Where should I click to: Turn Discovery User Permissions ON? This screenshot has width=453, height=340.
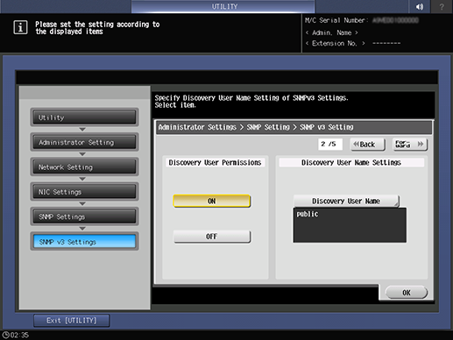(212, 201)
